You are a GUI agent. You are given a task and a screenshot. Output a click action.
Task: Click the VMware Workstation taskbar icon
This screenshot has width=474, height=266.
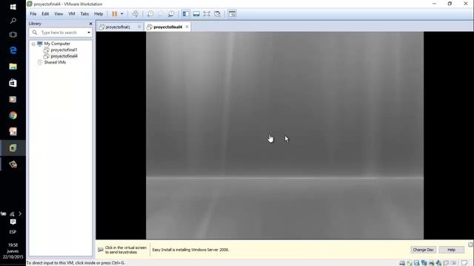tap(13, 148)
